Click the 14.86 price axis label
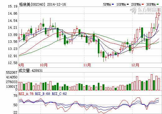The width and height of the screenshot is (162, 114). click(13, 13)
